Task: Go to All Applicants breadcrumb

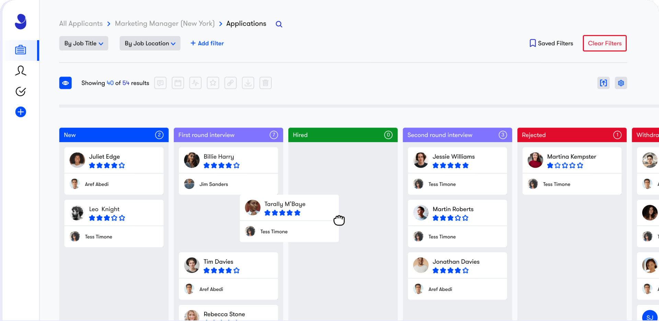Action: (81, 24)
